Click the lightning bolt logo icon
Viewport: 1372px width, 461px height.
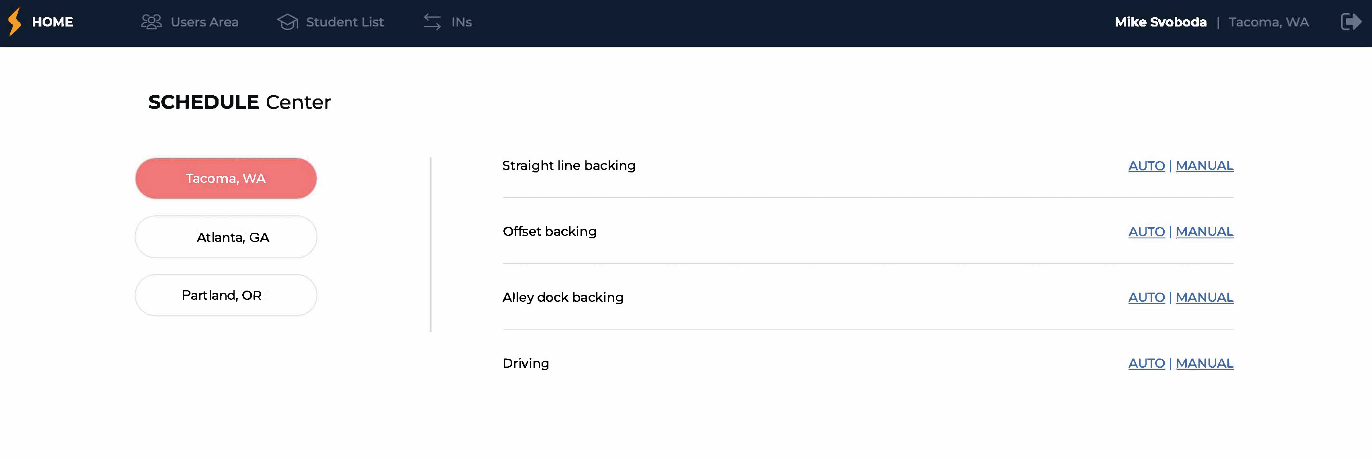pyautogui.click(x=14, y=22)
